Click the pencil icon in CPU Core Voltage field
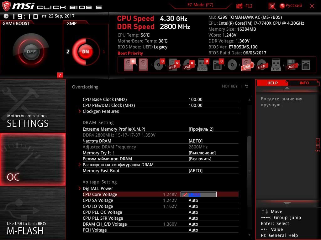Image resolution: width=321 pixels, height=240 pixels. coord(185,194)
